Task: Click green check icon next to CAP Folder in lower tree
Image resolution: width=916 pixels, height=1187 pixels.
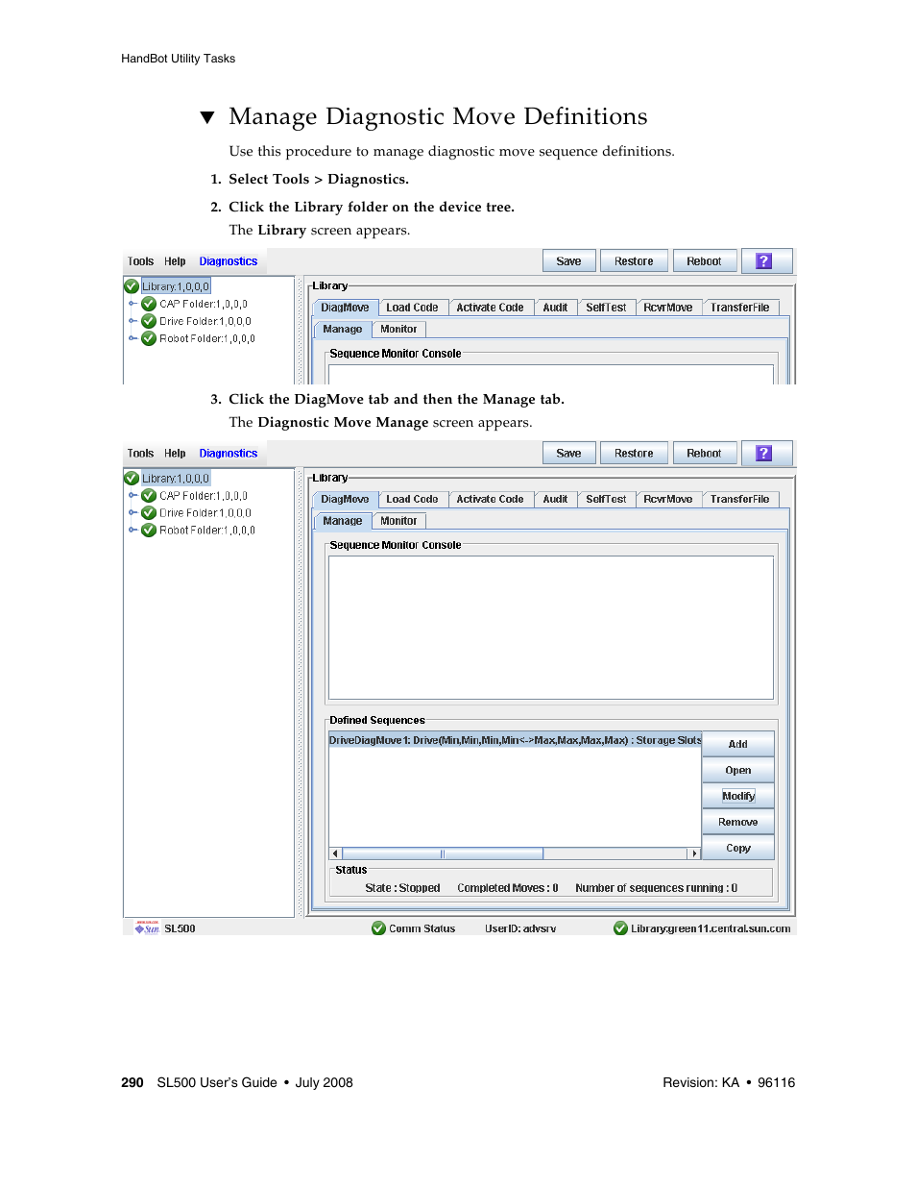Action: [x=149, y=496]
